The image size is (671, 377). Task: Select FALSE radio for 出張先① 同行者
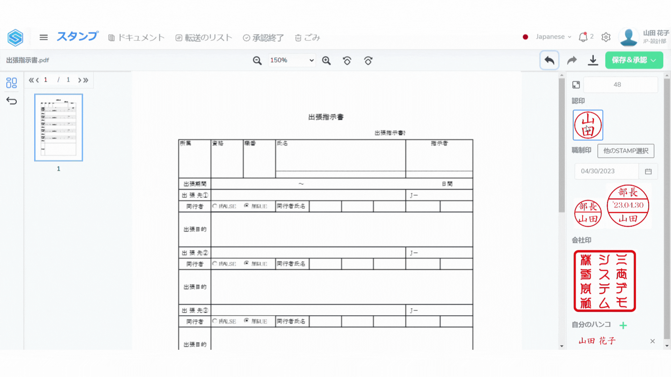(x=215, y=206)
